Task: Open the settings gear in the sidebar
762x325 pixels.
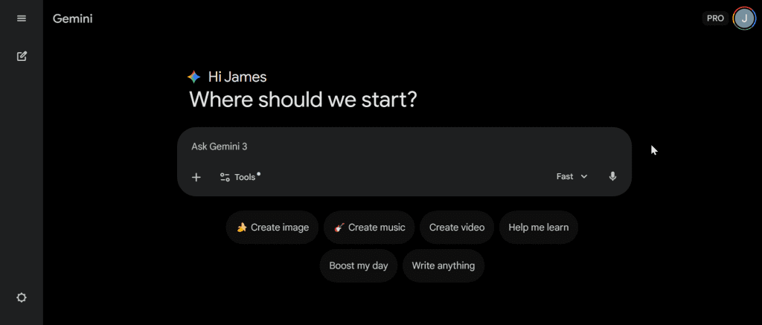Action: pyautogui.click(x=22, y=297)
